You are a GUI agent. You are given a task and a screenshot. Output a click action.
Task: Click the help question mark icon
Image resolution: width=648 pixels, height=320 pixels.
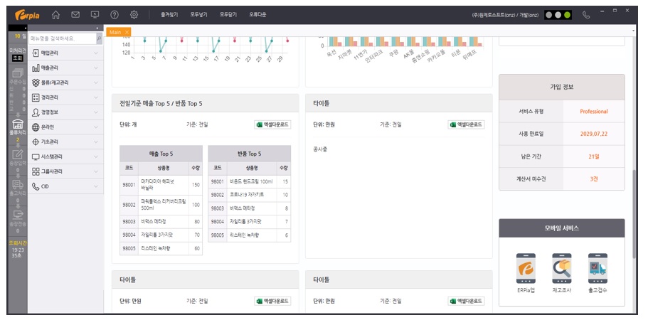[x=115, y=14]
